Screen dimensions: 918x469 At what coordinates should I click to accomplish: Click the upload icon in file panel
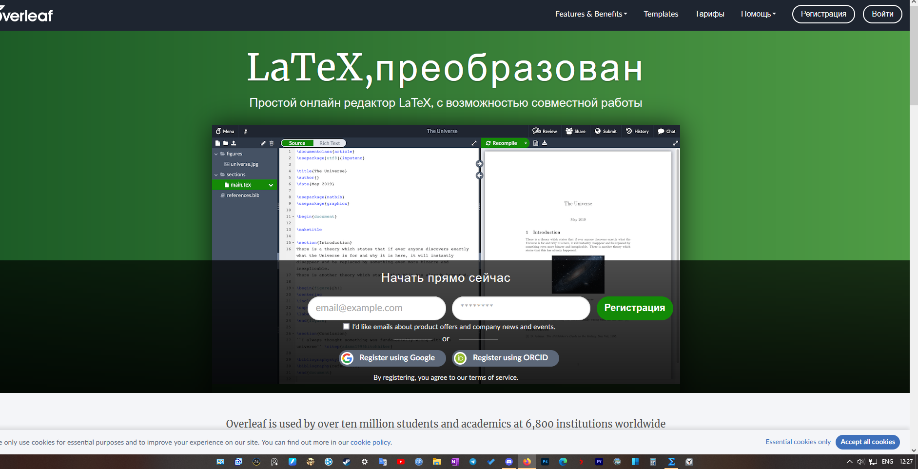[234, 143]
